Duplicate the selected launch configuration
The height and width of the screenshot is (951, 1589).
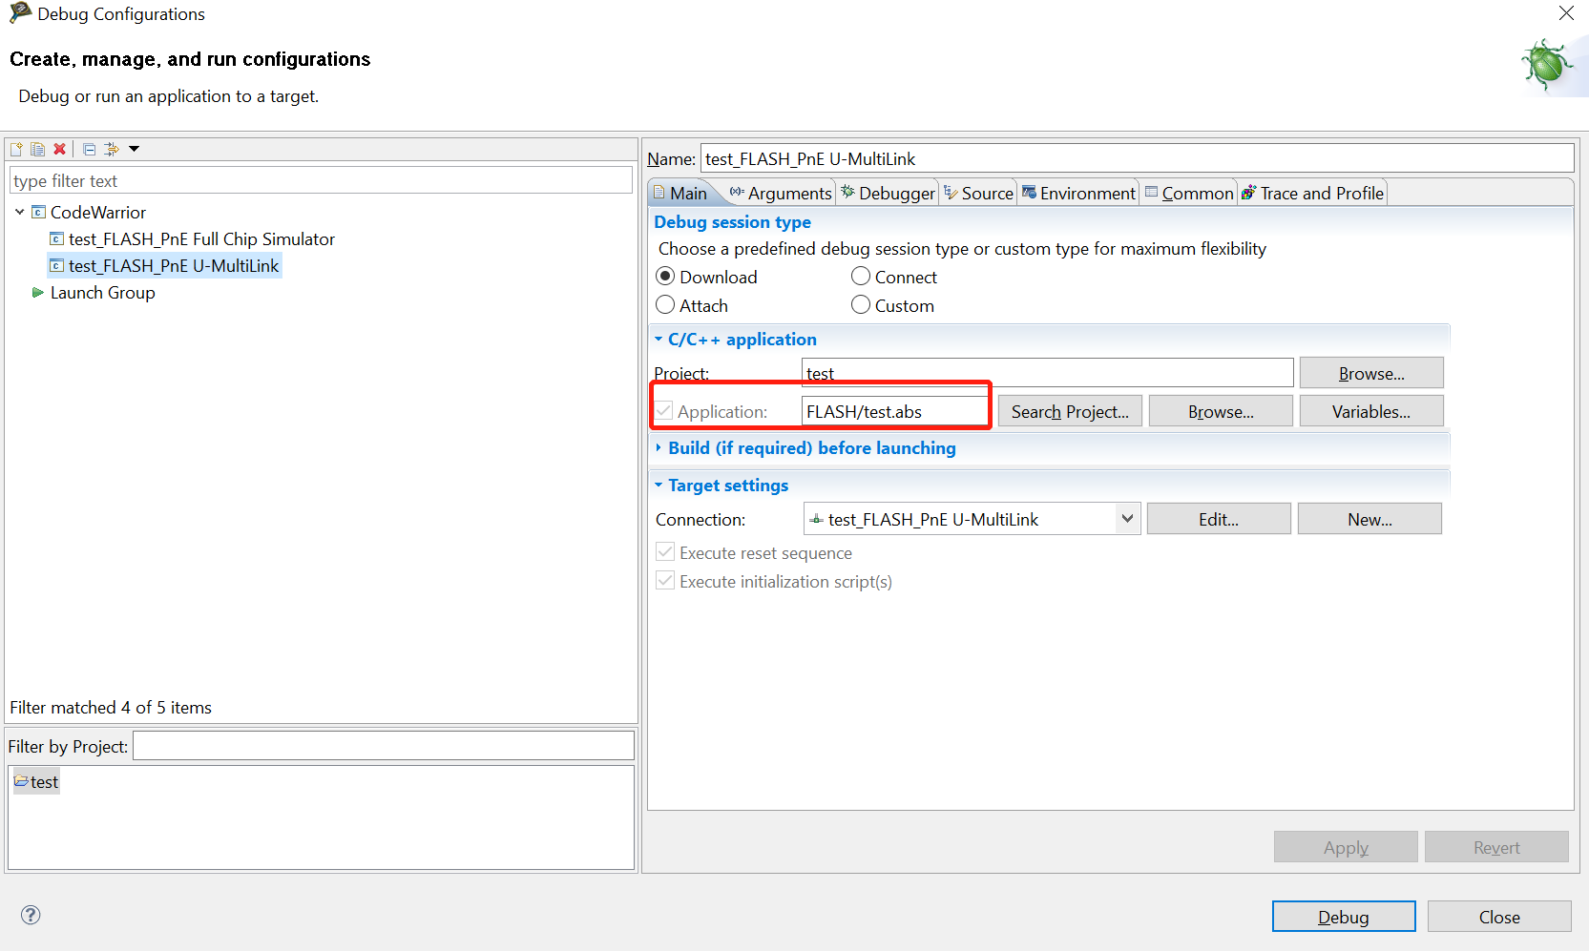point(37,149)
